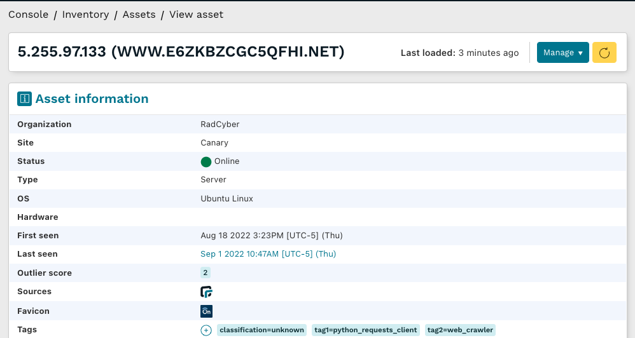Image resolution: width=635 pixels, height=338 pixels.
Task: Click the runZero source icon
Action: [206, 292]
